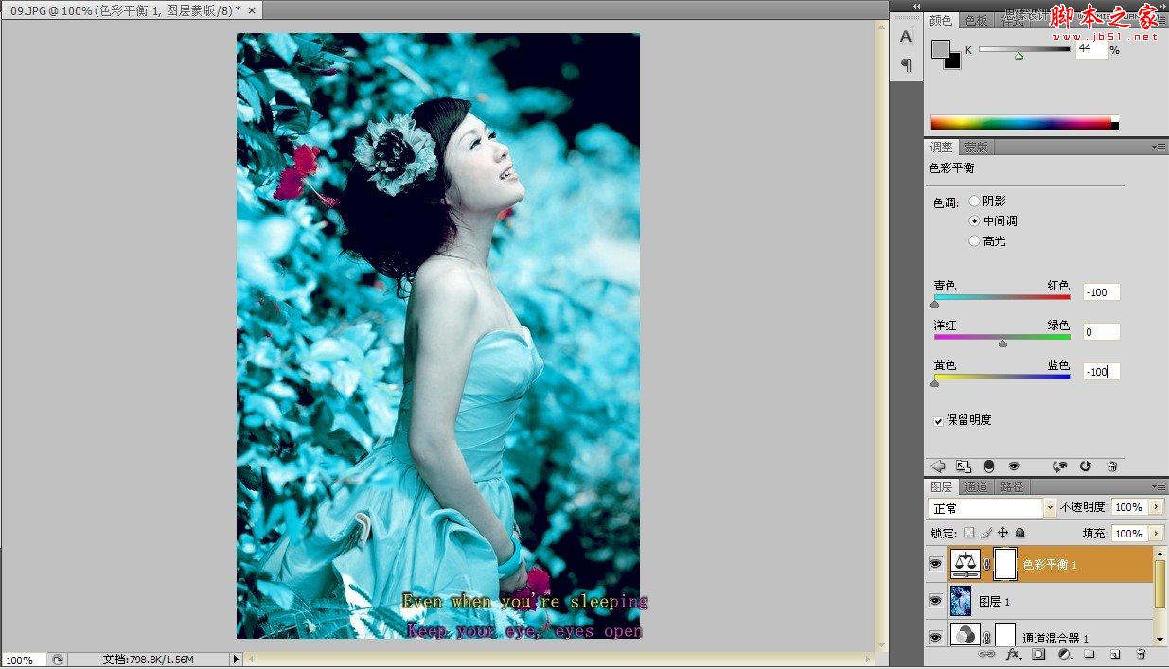Click the Add layer mask icon
Image resolution: width=1169 pixels, height=669 pixels.
pyautogui.click(x=1039, y=655)
